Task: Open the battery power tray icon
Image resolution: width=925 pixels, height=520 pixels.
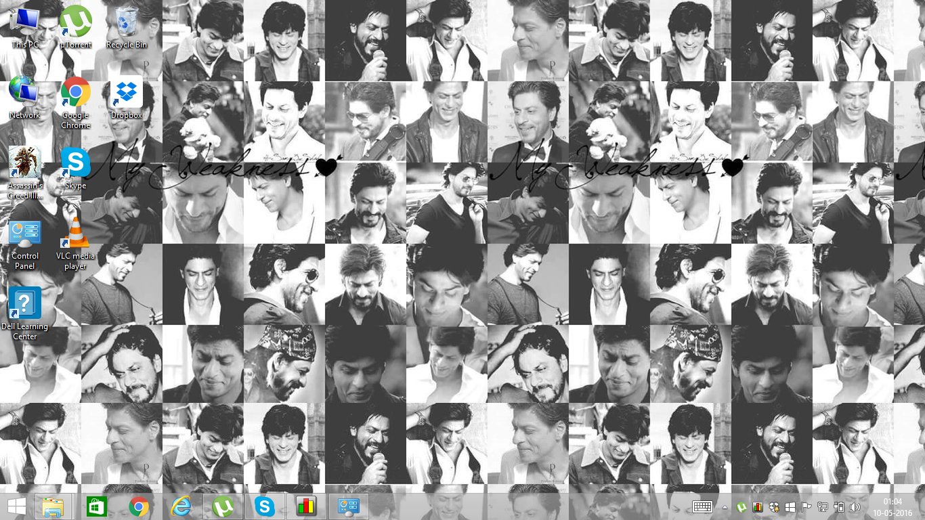Action: tap(839, 506)
